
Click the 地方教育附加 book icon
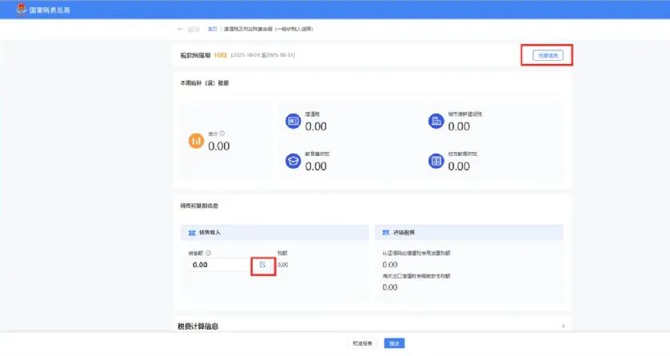[436, 161]
